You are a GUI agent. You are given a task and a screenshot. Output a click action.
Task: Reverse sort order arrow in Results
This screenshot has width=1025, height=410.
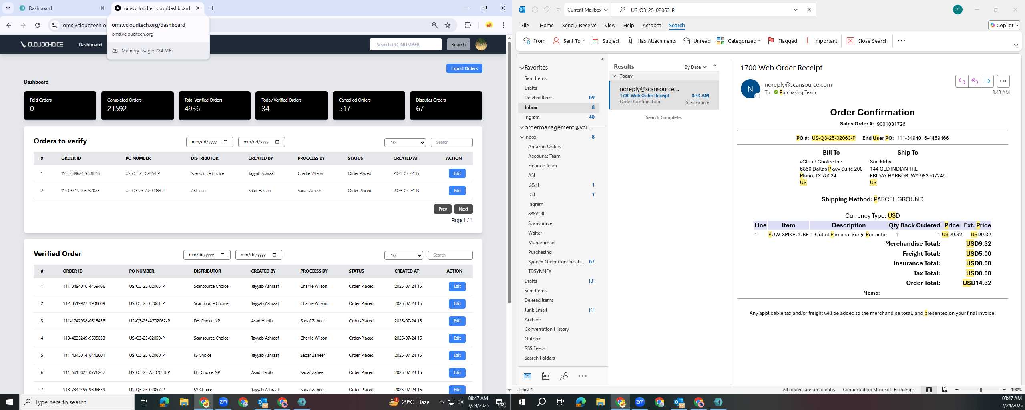[715, 67]
